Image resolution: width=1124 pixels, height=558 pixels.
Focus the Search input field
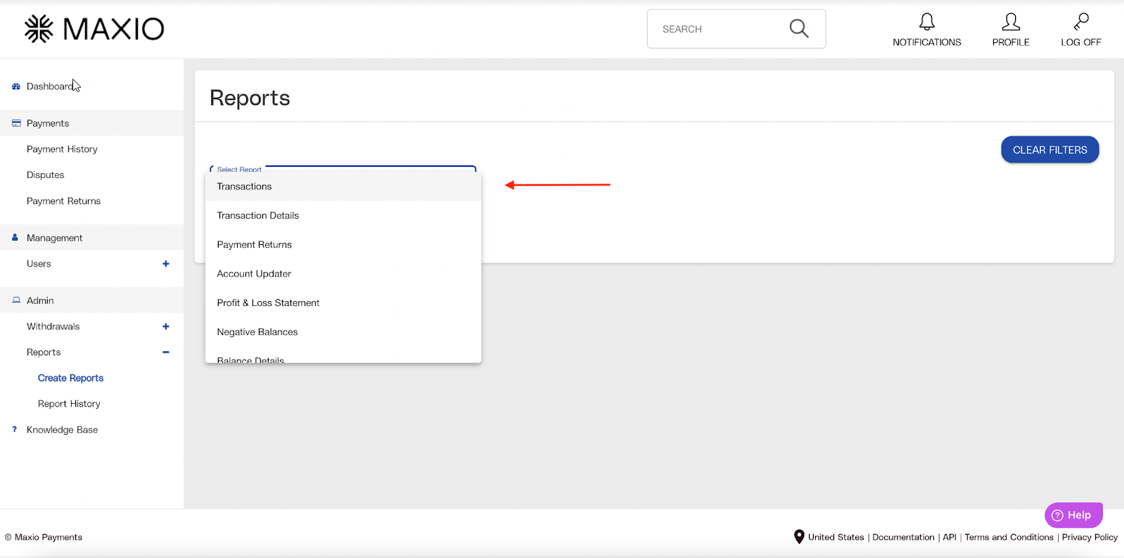click(717, 29)
